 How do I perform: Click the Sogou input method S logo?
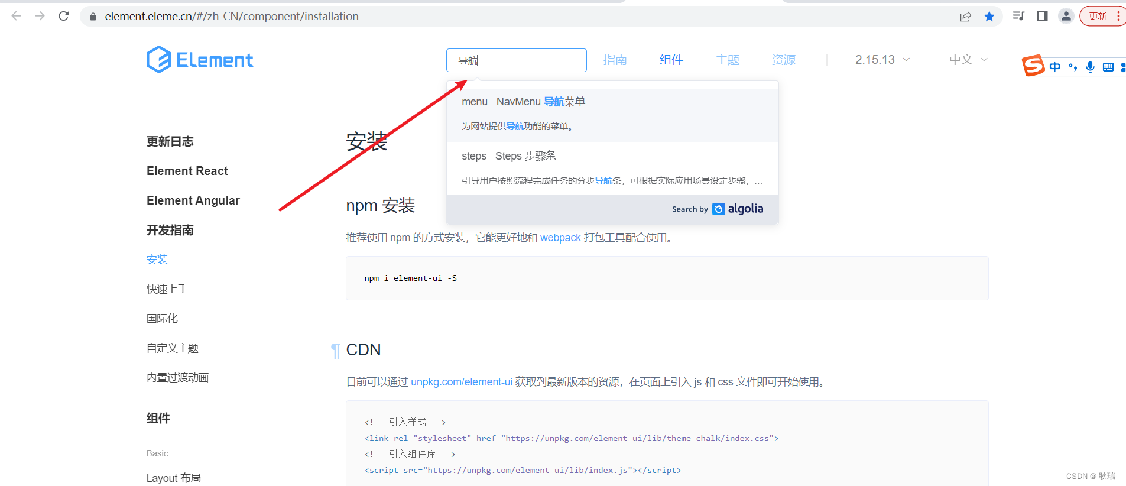(1033, 66)
